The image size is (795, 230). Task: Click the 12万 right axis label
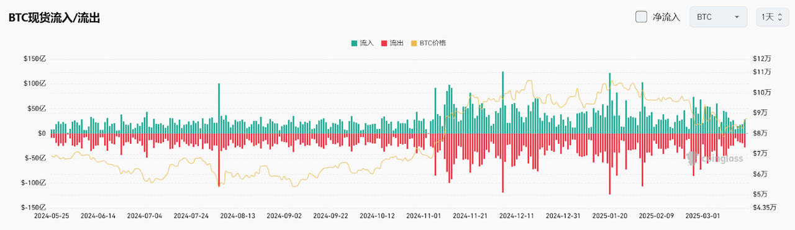tap(761, 58)
